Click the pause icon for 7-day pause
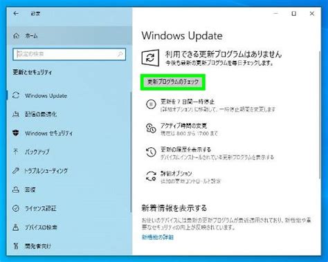328x262 pixels. 151,104
